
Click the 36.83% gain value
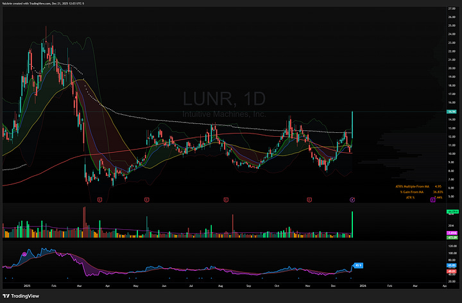pos(438,192)
